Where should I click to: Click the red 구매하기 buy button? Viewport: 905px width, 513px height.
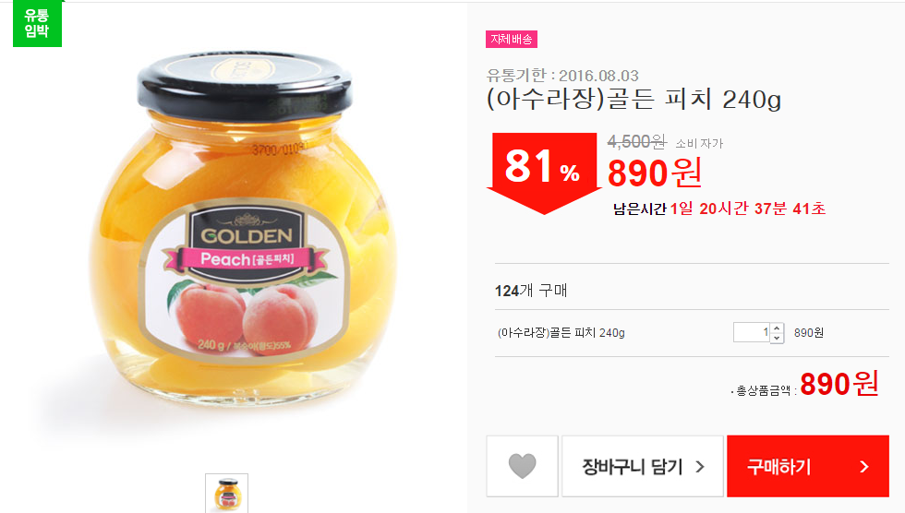tap(807, 466)
